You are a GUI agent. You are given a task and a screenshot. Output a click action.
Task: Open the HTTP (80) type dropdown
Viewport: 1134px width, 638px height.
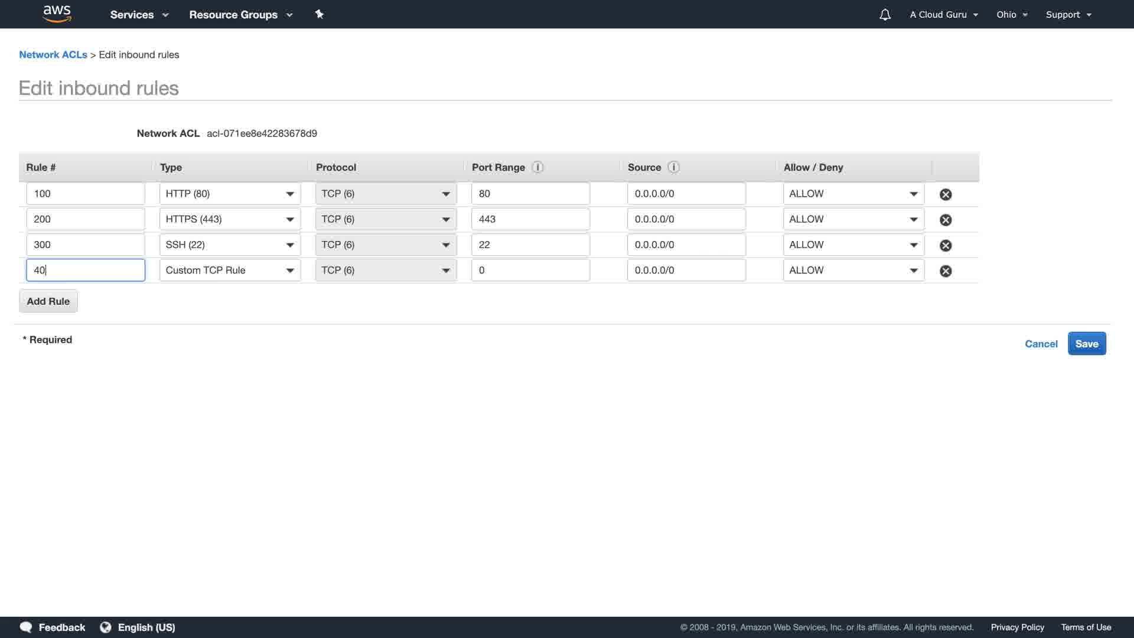click(230, 194)
